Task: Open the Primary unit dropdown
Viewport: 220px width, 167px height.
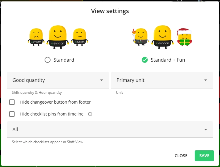Action: tap(162, 80)
